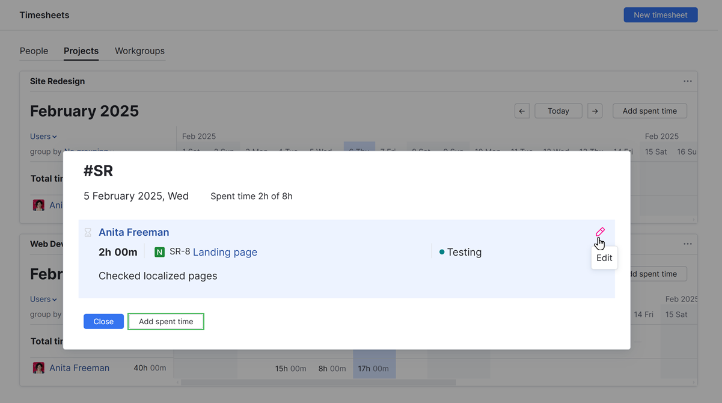This screenshot has height=403, width=722.
Task: Go to next period with right arrow
Action: [595, 111]
